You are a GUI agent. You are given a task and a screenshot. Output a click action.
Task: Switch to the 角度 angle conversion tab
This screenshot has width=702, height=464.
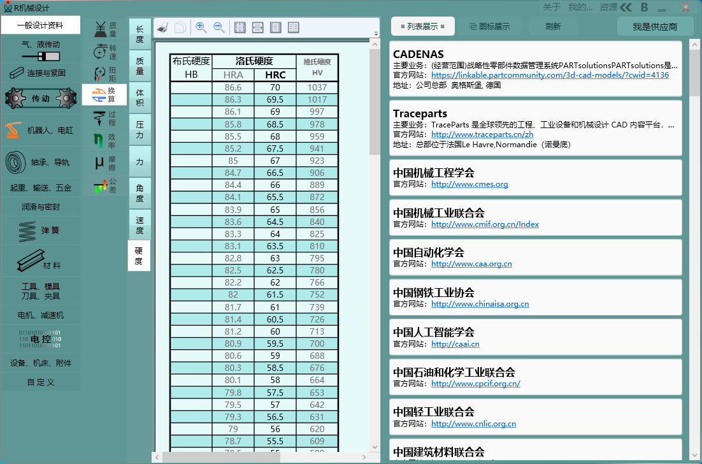click(140, 193)
